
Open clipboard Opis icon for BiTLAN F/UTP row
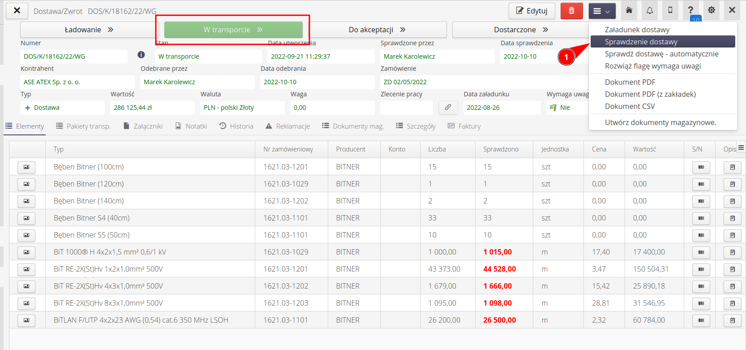(x=732, y=320)
